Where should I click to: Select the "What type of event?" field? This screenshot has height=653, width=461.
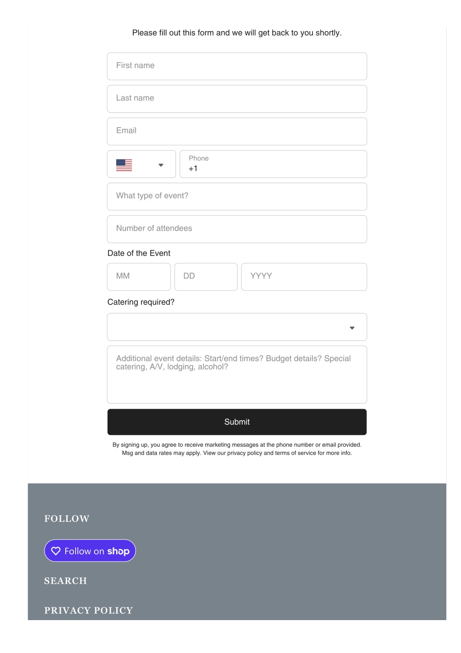237,196
